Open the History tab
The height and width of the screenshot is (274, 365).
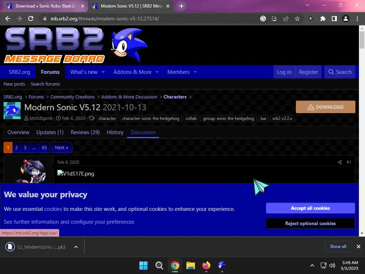115,132
